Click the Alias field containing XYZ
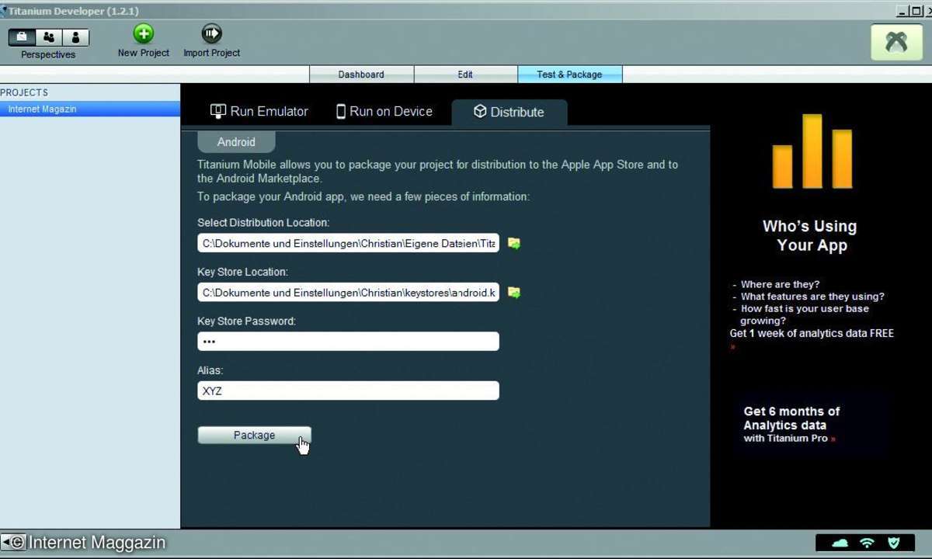The height and width of the screenshot is (559, 932). pos(348,391)
